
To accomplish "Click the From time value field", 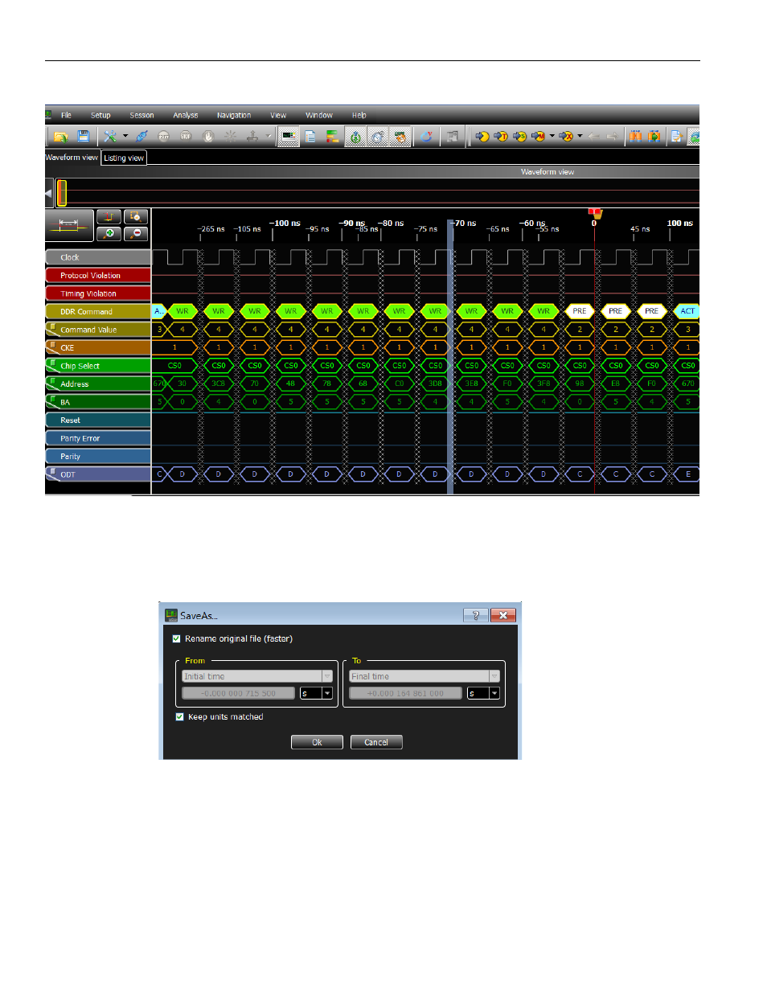I will tap(239, 693).
